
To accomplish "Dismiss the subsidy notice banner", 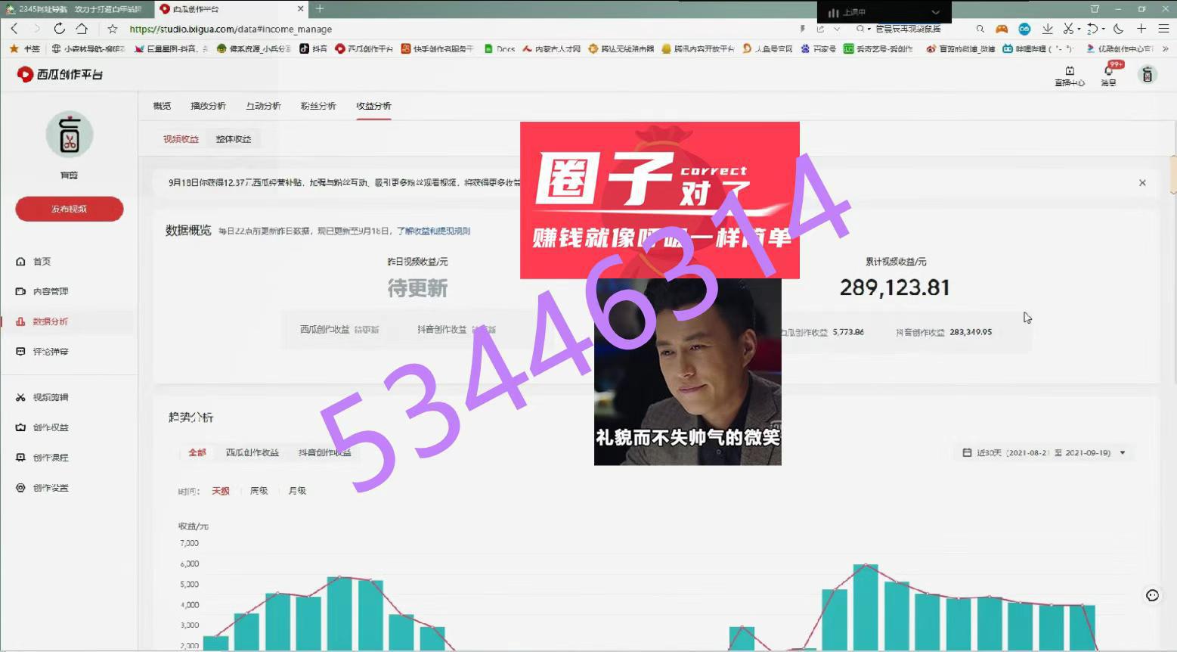I will click(x=1142, y=183).
